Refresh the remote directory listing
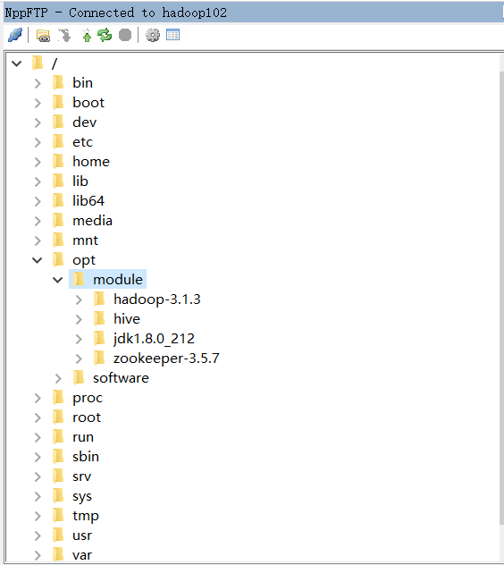 tap(105, 36)
